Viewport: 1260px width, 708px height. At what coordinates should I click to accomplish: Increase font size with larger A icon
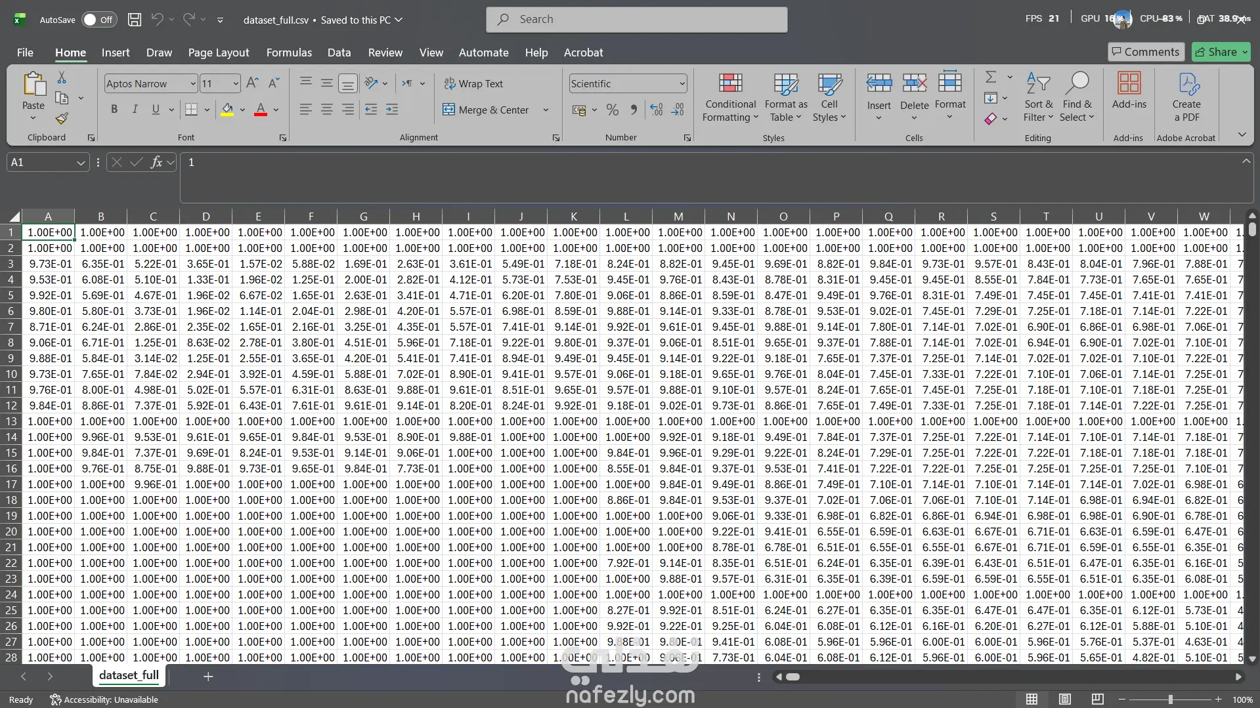tap(252, 83)
